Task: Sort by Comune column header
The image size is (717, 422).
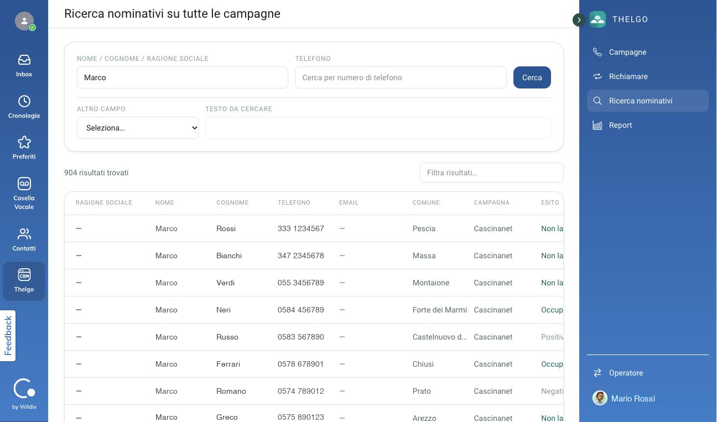Action: [426, 202]
